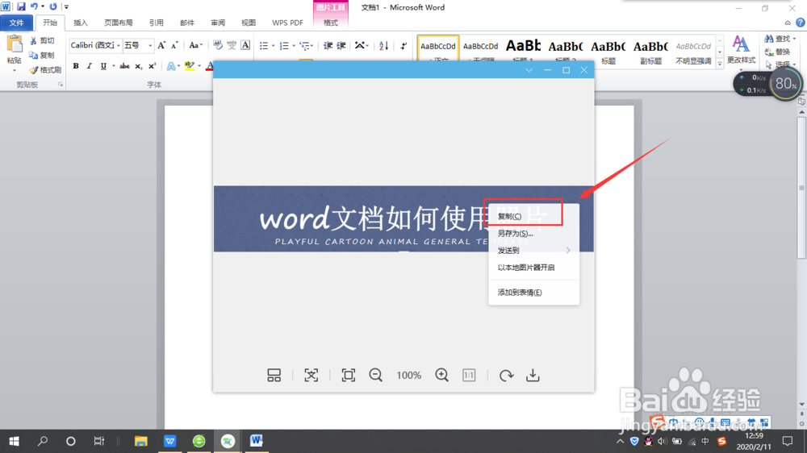Expand Send To (发送到) submenu
The image size is (807, 453).
pyautogui.click(x=533, y=251)
